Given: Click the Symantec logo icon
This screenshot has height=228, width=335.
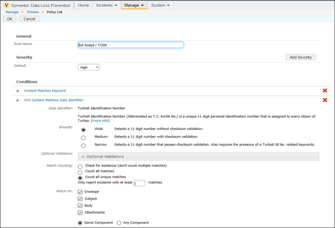Looking at the screenshot, I should click(7, 5).
